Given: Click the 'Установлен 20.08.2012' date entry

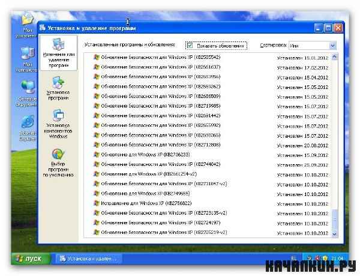Looking at the screenshot, I should coord(302,146).
